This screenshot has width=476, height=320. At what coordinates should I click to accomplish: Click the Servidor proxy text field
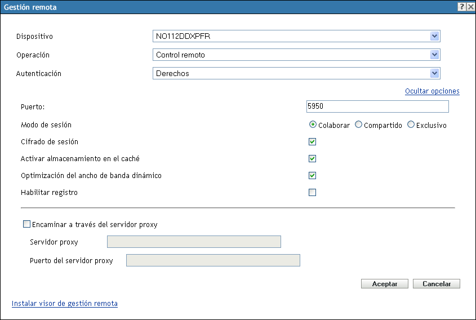(193, 242)
